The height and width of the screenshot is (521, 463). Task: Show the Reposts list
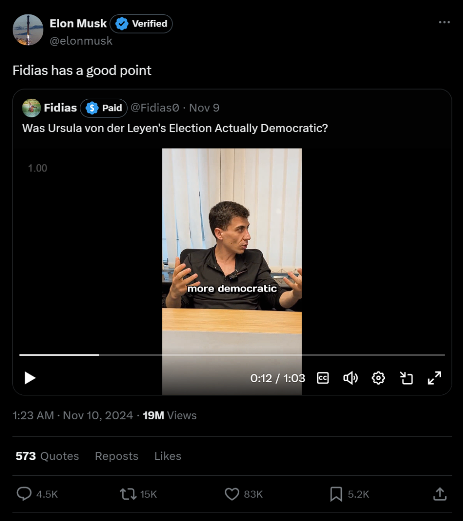click(117, 456)
